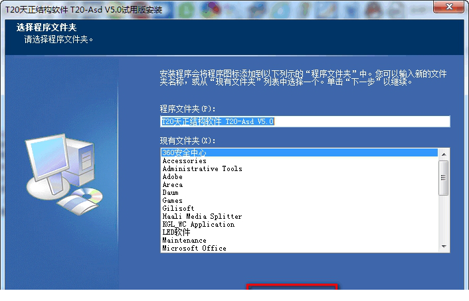The height and width of the screenshot is (301, 469).
Task: Close the T20 installer window
Action: pyautogui.click(x=448, y=7)
